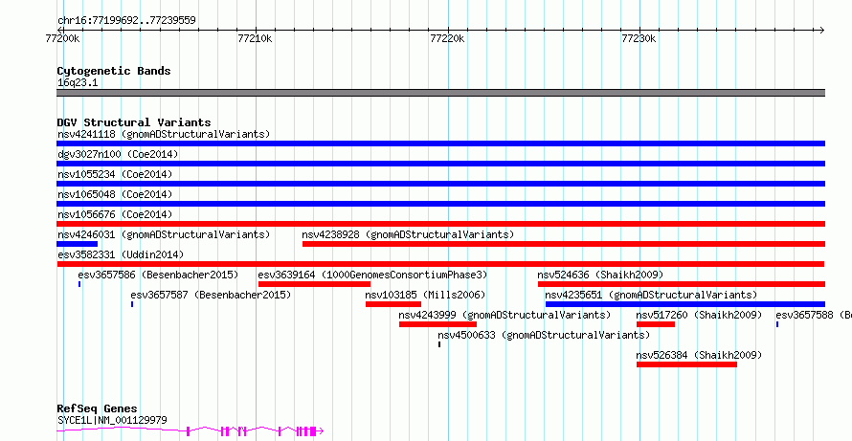
Task: Click the 77220k ruler position
Action: click(x=447, y=39)
